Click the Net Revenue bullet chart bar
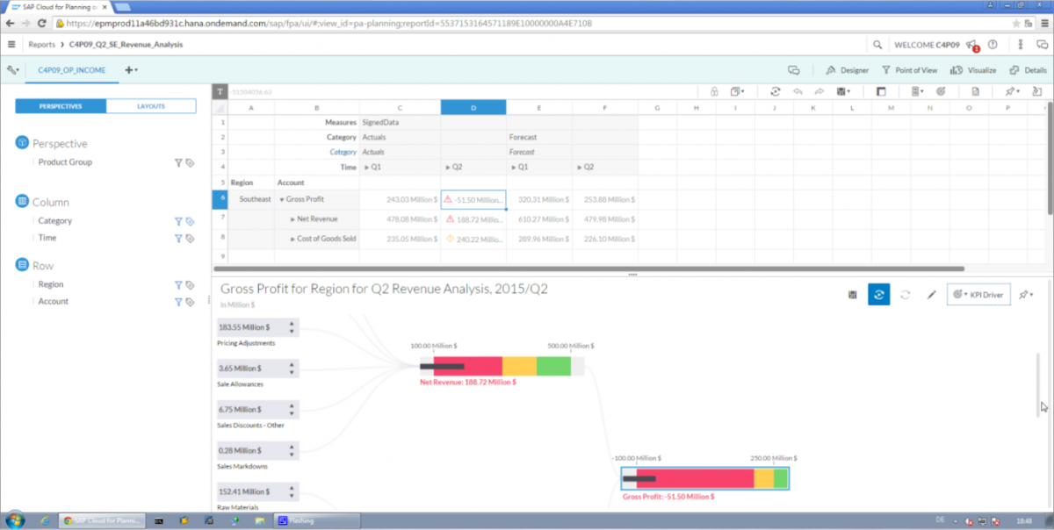 coord(502,366)
